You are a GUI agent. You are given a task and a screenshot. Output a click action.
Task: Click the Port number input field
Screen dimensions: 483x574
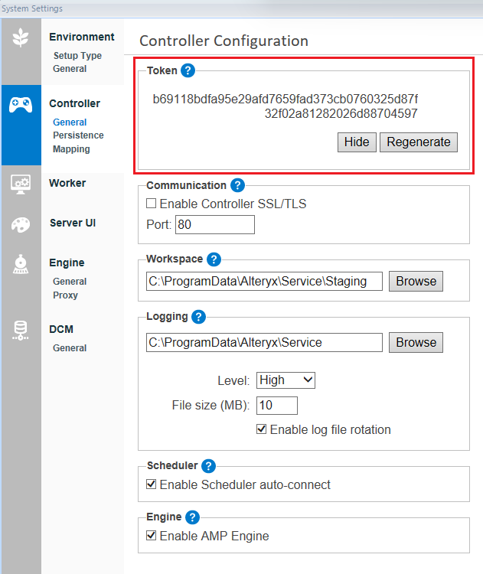(x=214, y=225)
